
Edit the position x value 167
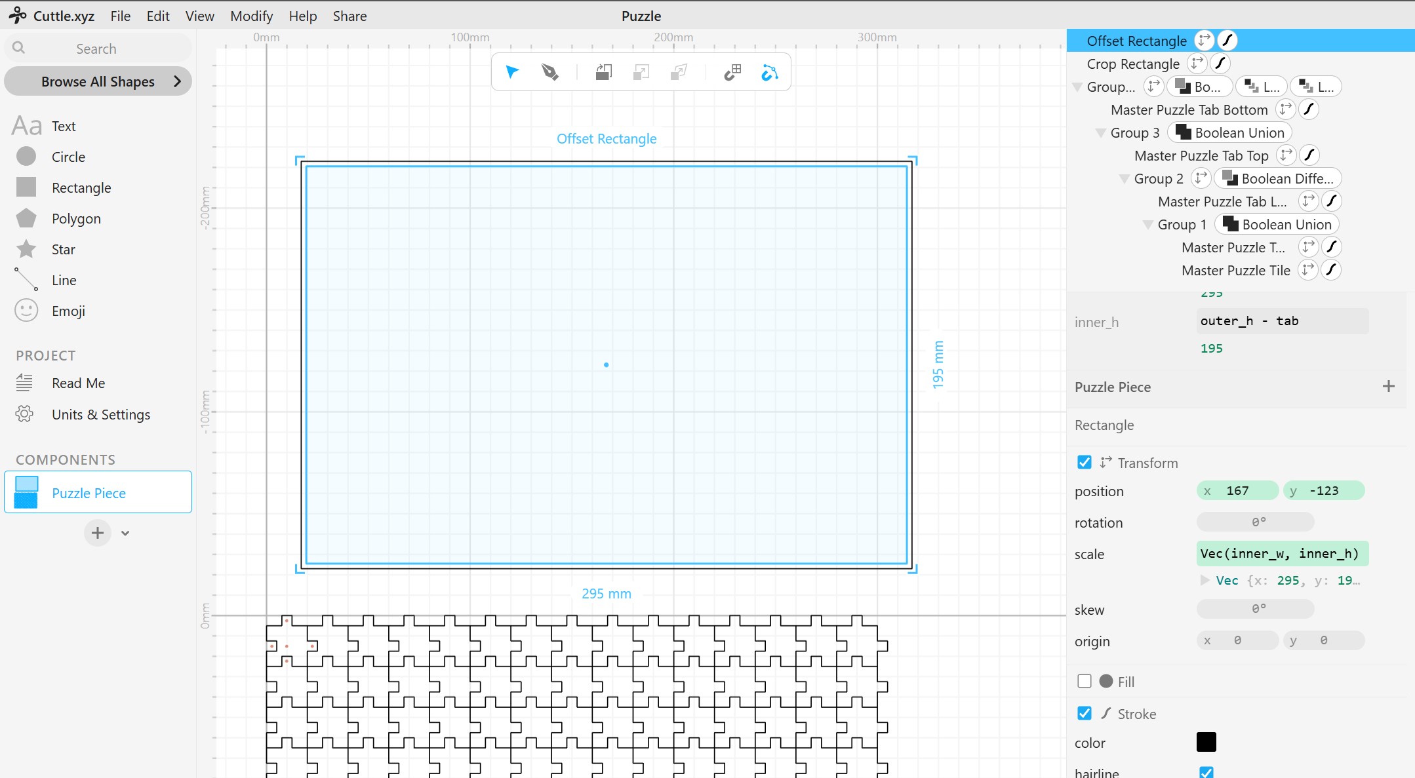pyautogui.click(x=1238, y=490)
